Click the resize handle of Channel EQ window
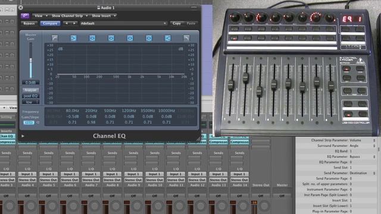The image size is (381, 214). click(x=198, y=139)
